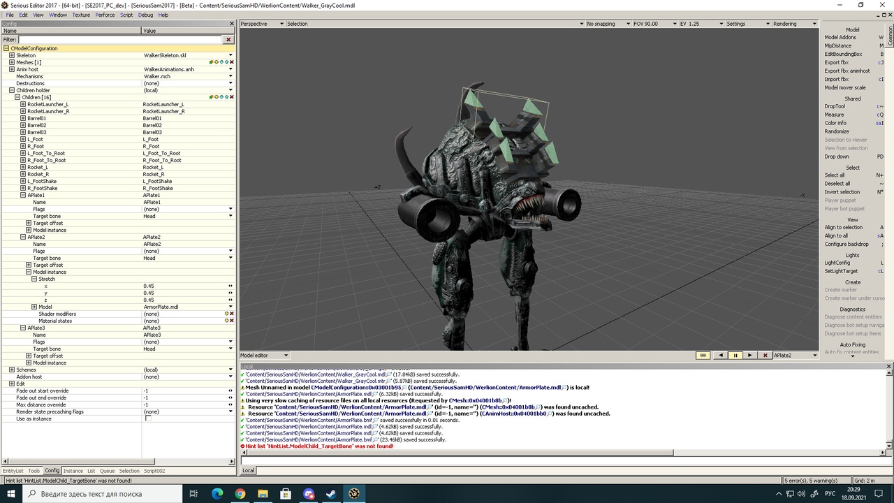The width and height of the screenshot is (894, 503).
Task: Open Microsoft Edge from the taskbar
Action: pos(217,494)
